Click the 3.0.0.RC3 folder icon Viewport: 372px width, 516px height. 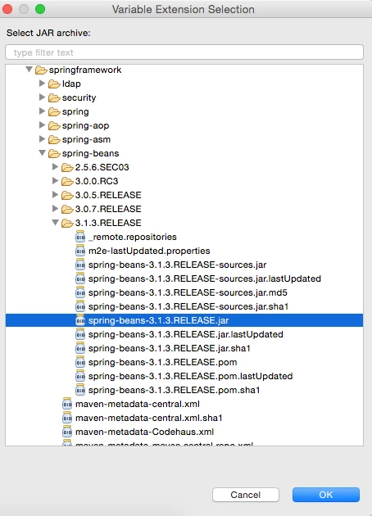(x=67, y=181)
